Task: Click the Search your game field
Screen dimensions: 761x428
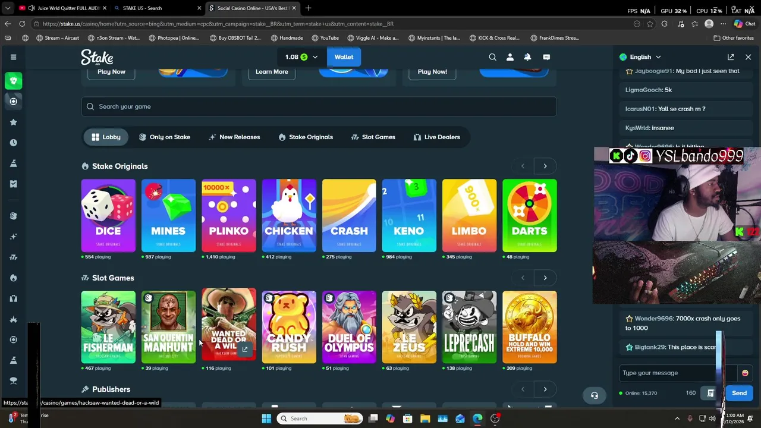Action: 319,106
